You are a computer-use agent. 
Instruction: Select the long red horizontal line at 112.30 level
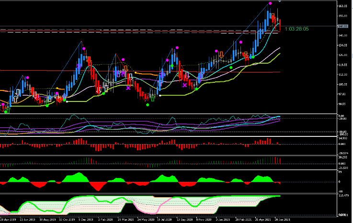coord(144,71)
